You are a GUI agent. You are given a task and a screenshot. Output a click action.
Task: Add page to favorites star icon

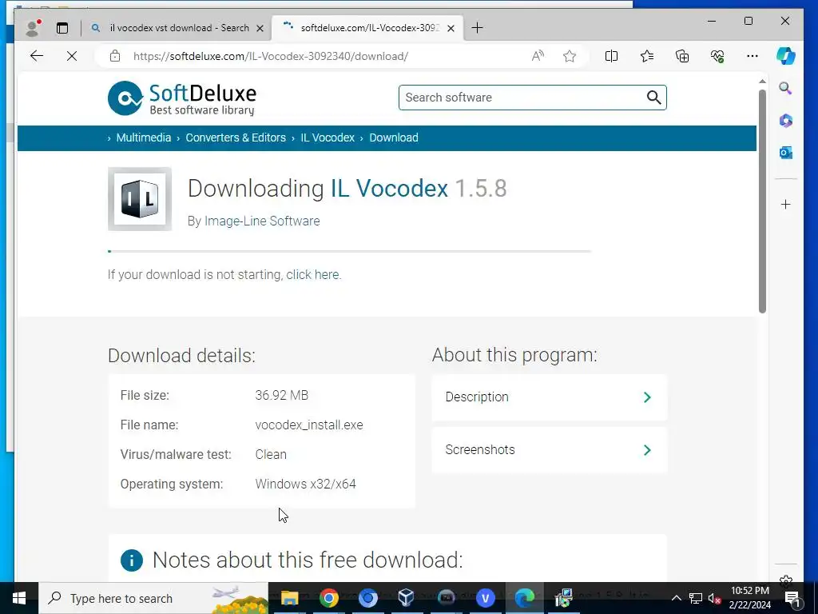tap(570, 56)
